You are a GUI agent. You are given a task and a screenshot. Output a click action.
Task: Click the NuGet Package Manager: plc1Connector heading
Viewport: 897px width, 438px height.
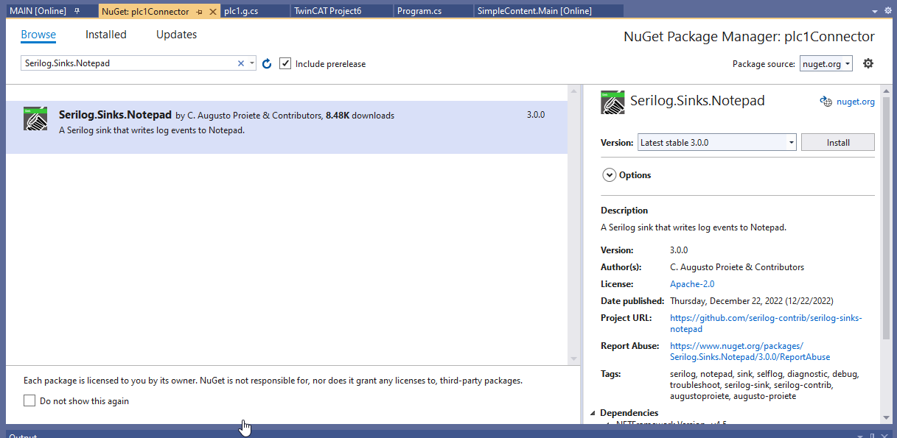coord(749,37)
